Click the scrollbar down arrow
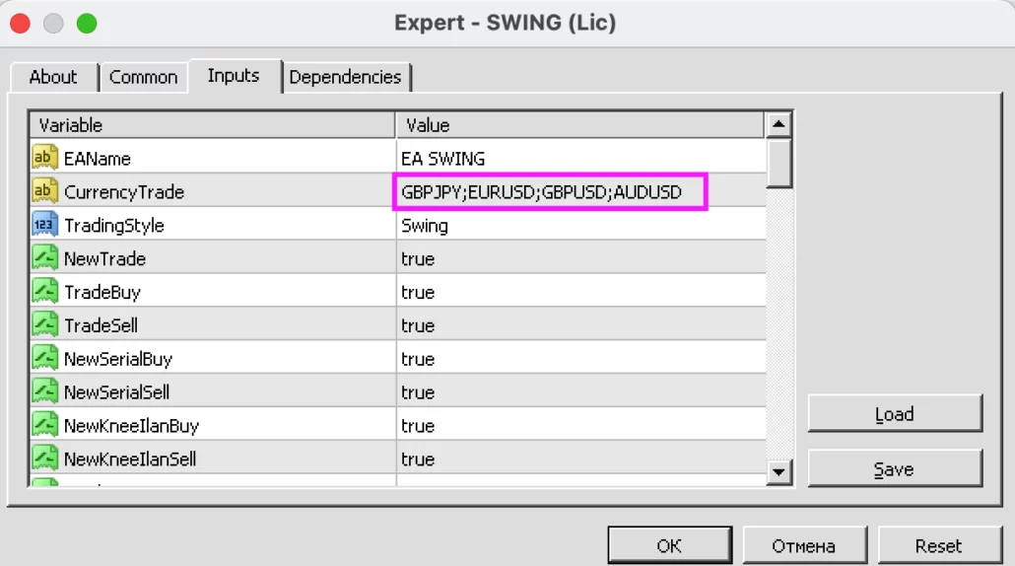1015x566 pixels. (778, 472)
